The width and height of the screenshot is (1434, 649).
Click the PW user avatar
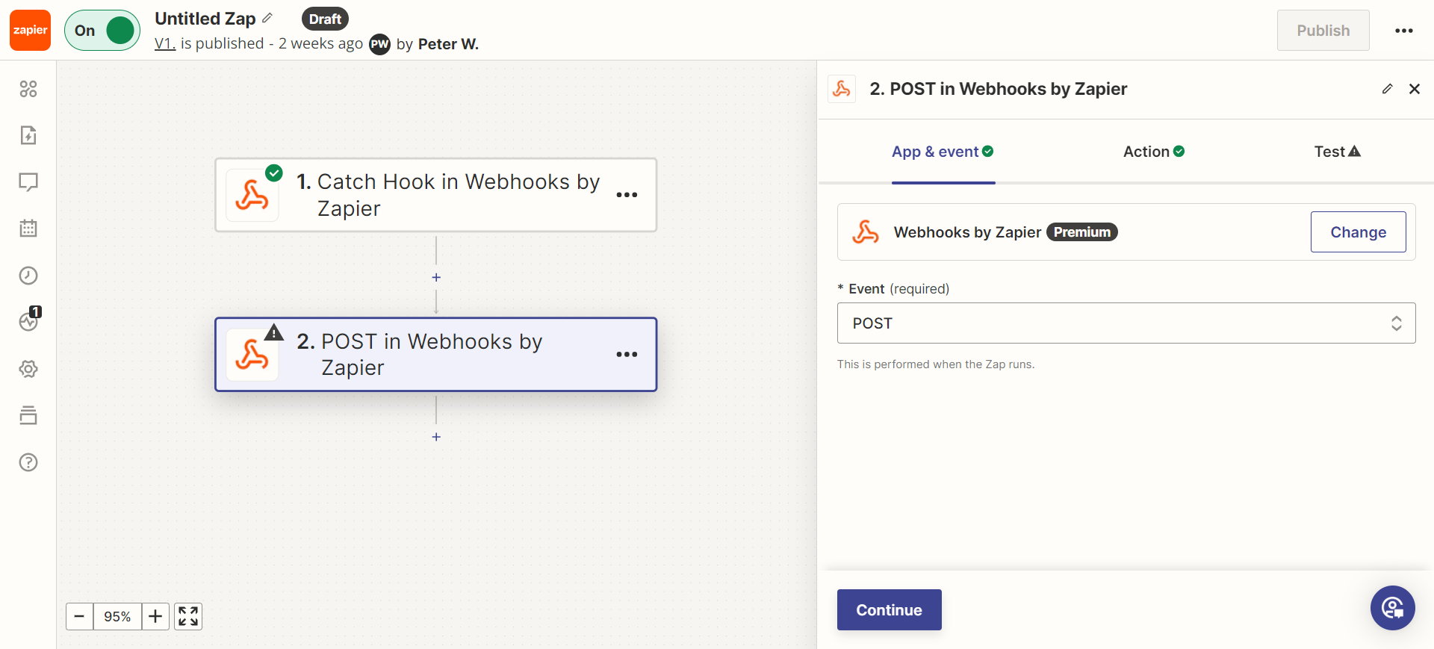pos(379,44)
